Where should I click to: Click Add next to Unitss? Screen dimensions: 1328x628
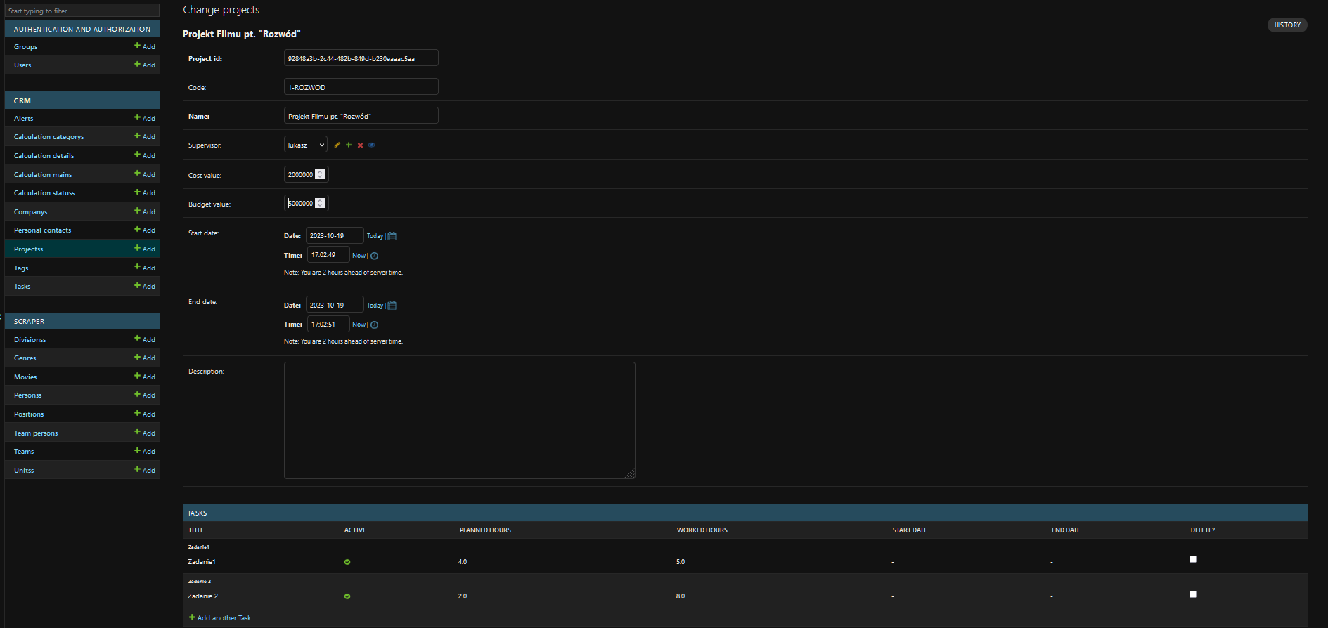(145, 470)
